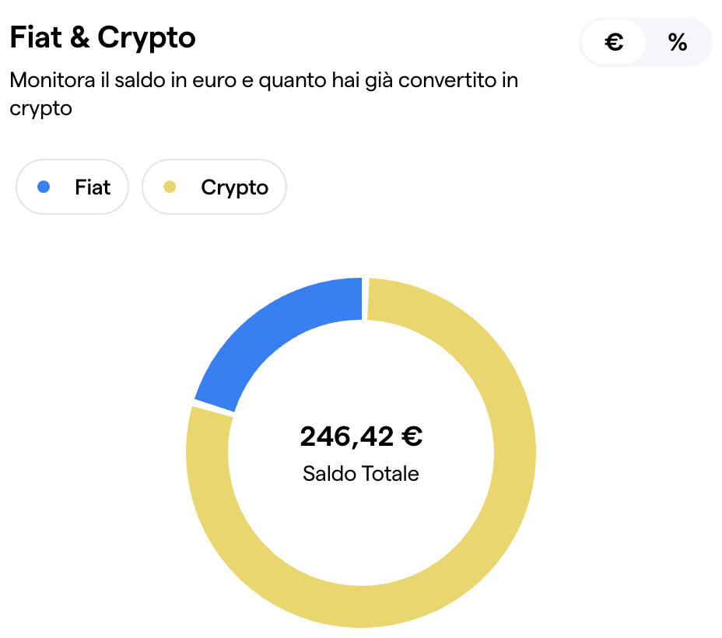Toggle the Crypto legend chip
This screenshot has width=722, height=638.
tap(214, 187)
